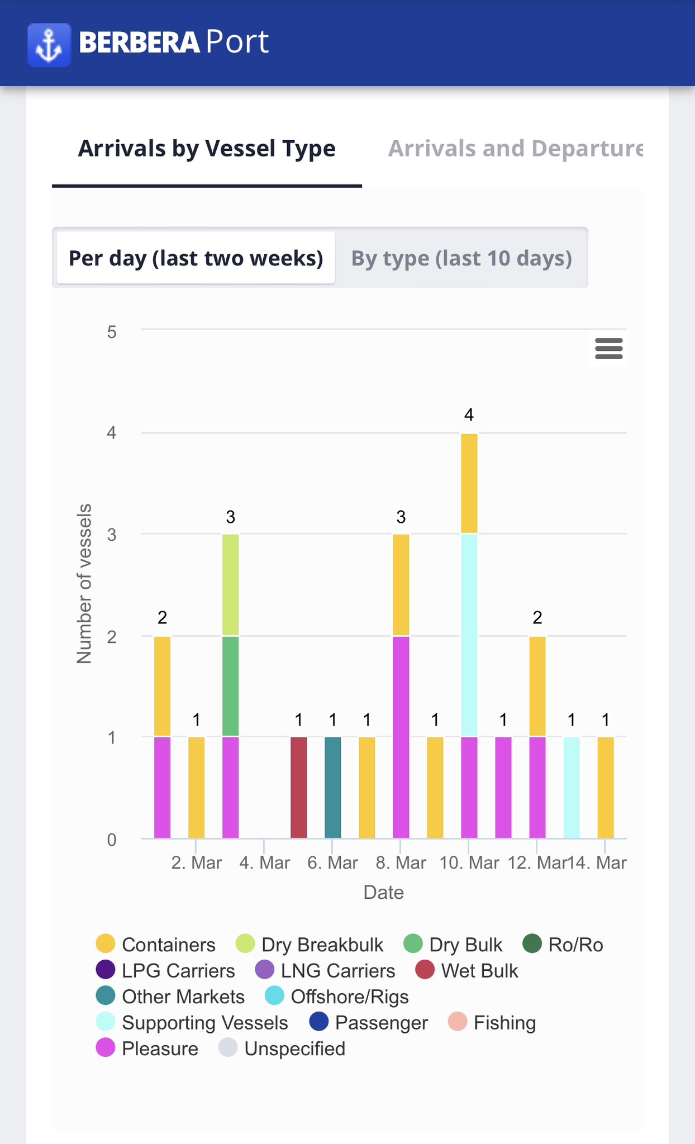
Task: Open the chart hamburger menu
Action: pyautogui.click(x=608, y=349)
